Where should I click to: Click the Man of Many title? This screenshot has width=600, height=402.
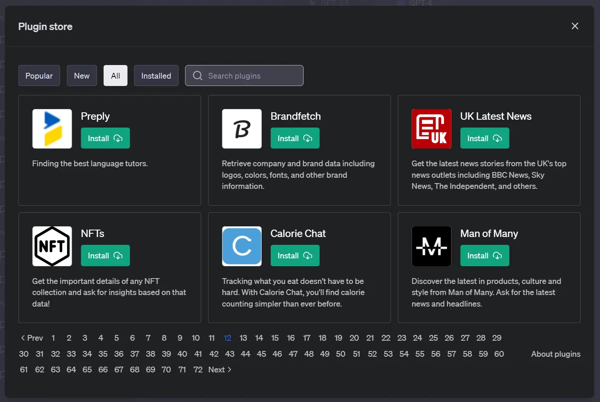click(489, 234)
